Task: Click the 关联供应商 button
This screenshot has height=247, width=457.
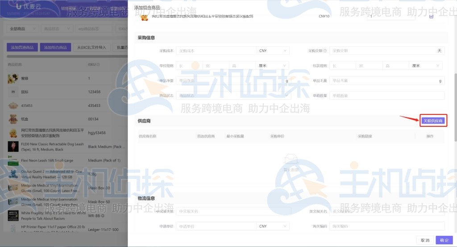Action: click(433, 121)
